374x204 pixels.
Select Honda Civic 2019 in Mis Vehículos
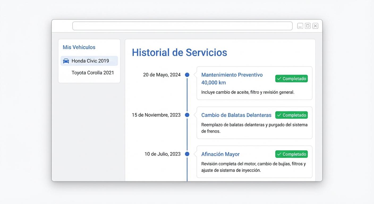89,61
